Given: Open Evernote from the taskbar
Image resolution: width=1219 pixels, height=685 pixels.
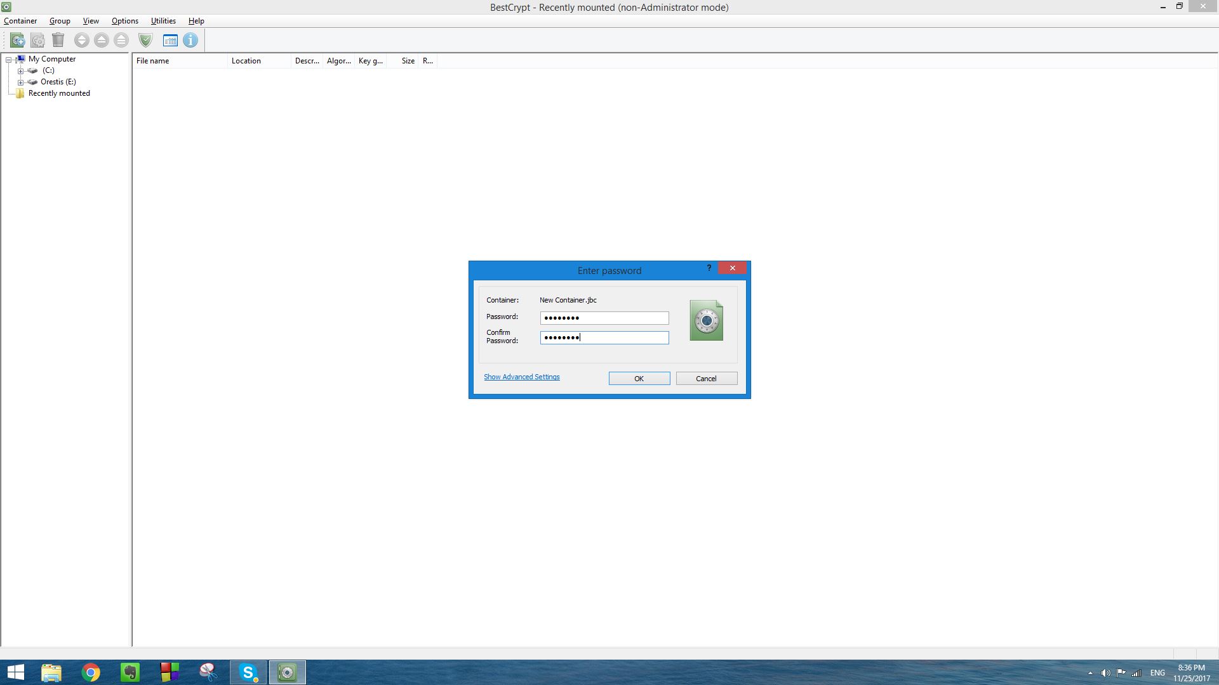Looking at the screenshot, I should 130,672.
